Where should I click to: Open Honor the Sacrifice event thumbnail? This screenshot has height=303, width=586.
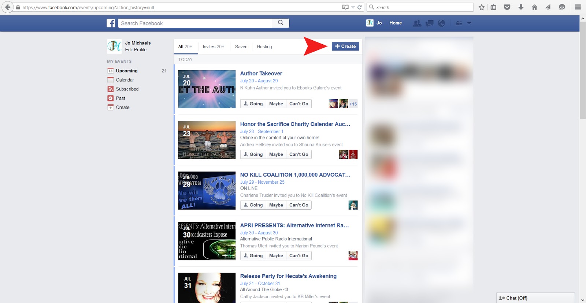pos(207,140)
